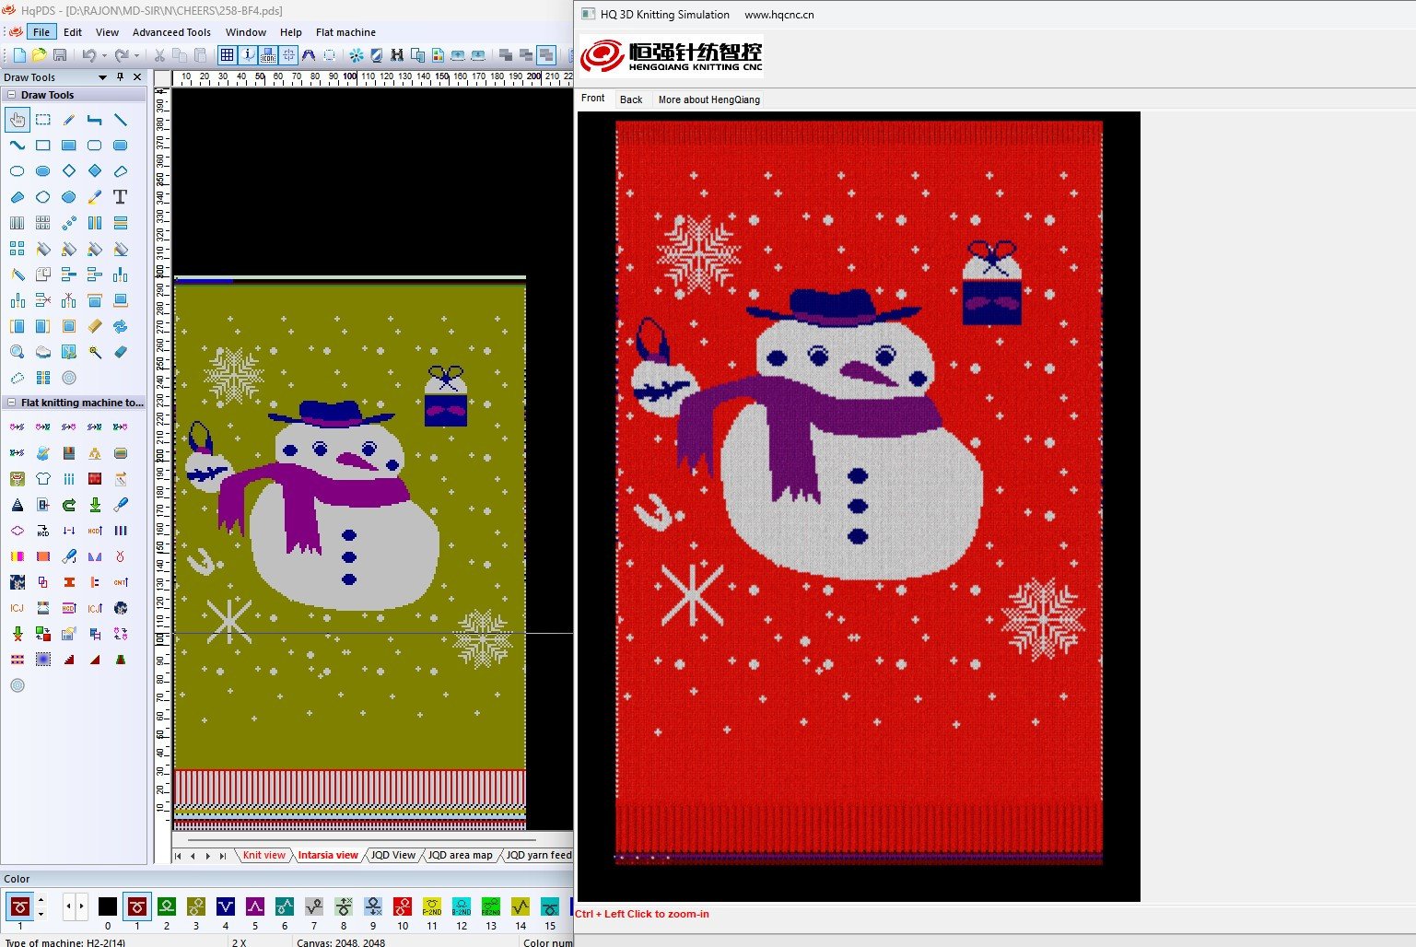Toggle the grid display button in toolbar
1416x947 pixels.
pos(227,55)
